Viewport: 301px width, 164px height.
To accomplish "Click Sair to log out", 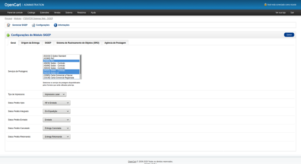I will pos(292,13).
